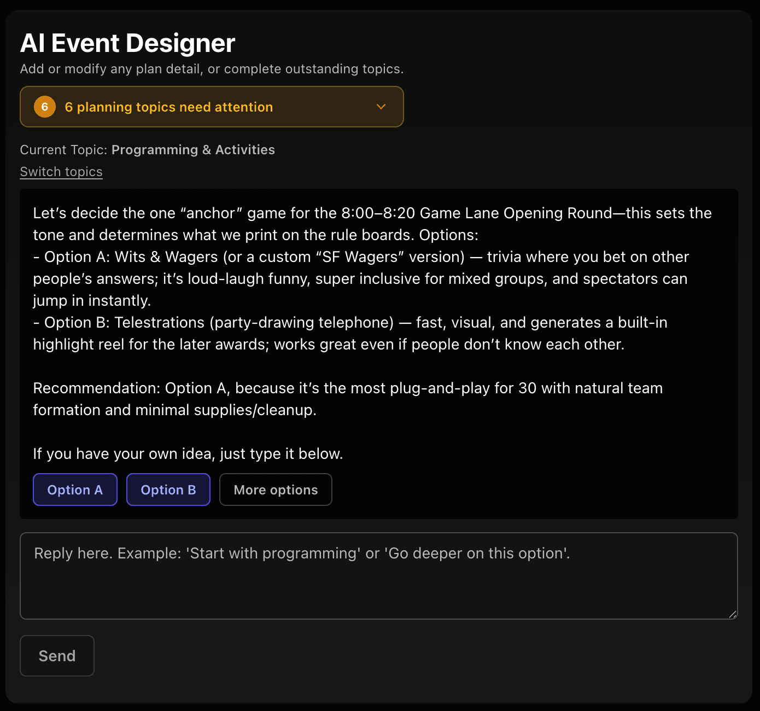This screenshot has width=760, height=711.
Task: Click the "AI Event Designer" heading
Action: point(127,43)
